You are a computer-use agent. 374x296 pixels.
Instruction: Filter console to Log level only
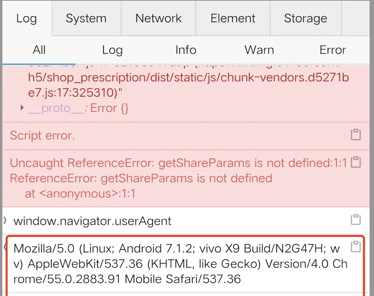[112, 50]
